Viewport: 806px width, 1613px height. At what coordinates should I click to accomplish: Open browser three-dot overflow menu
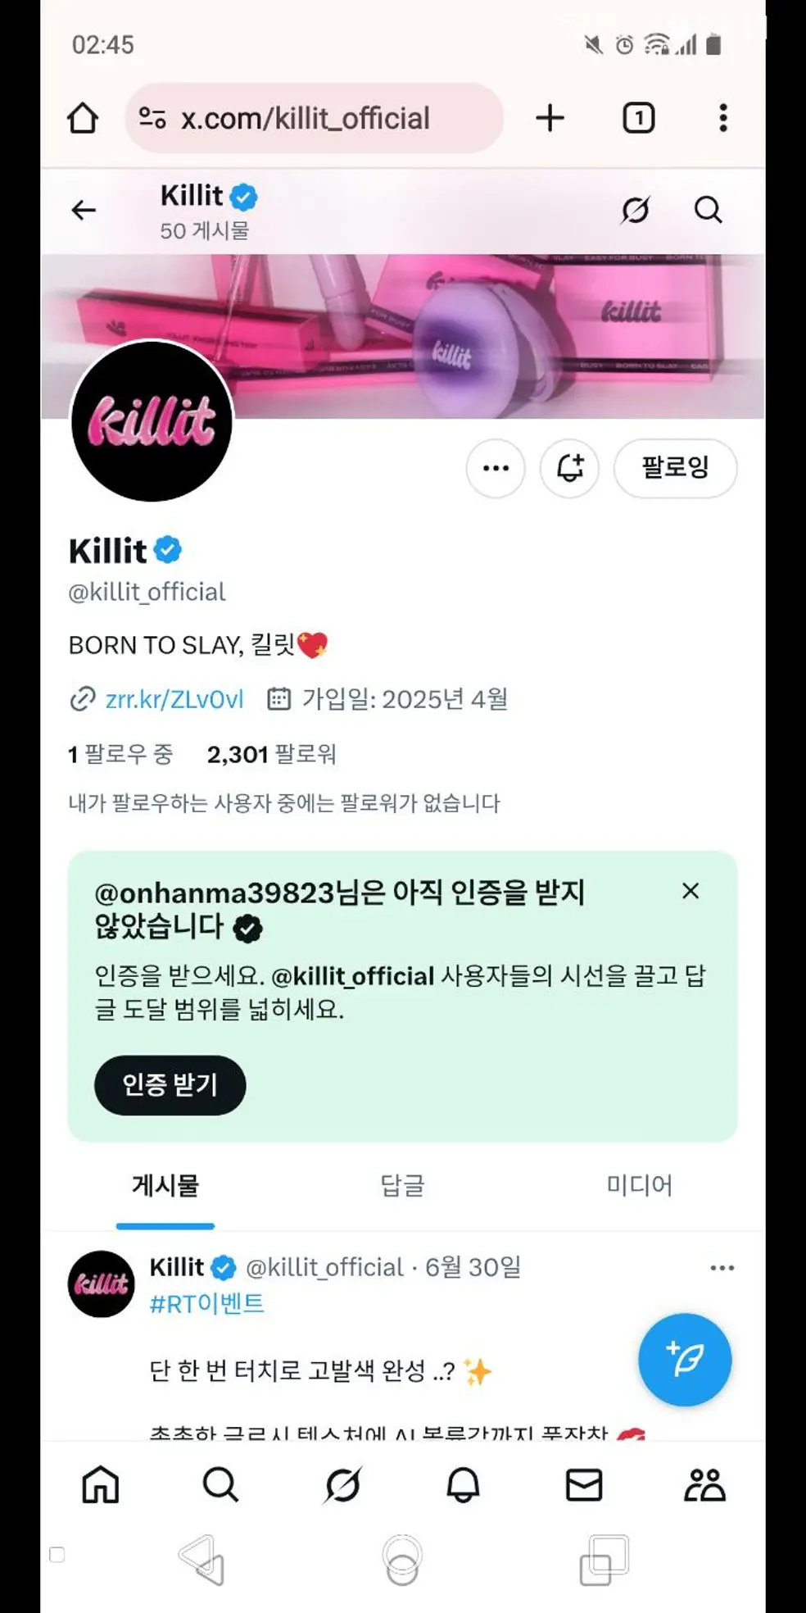click(x=722, y=118)
